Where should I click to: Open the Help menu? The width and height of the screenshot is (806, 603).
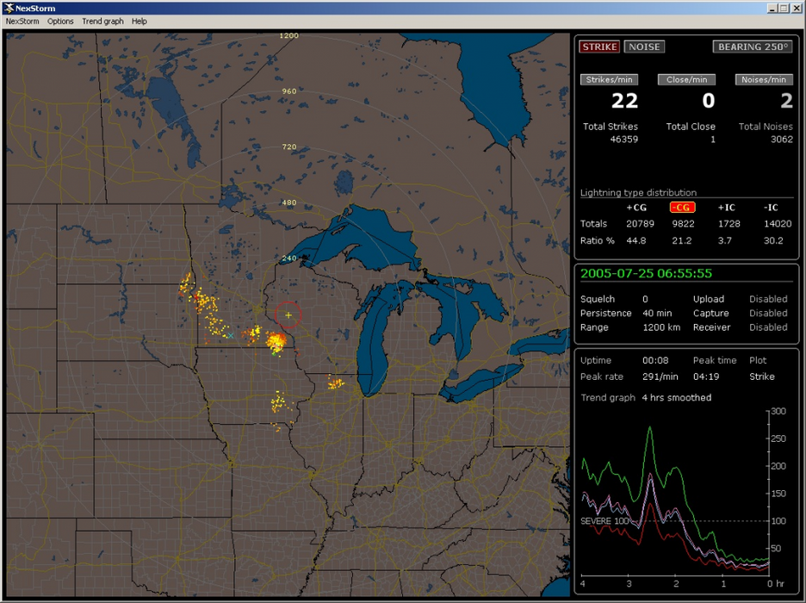(139, 21)
